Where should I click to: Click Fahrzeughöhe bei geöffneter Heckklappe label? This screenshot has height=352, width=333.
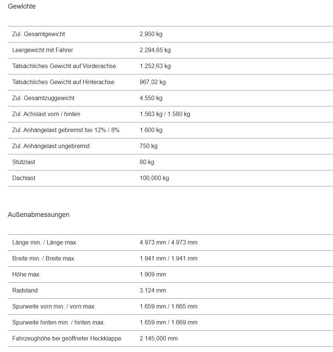tap(67, 339)
